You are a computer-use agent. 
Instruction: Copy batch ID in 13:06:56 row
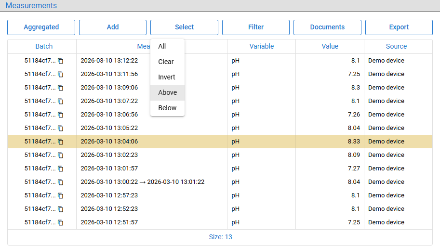click(60, 115)
